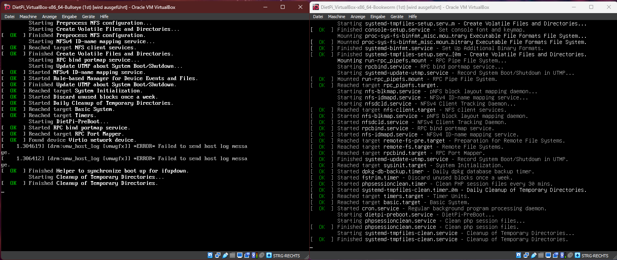This screenshot has height=260, width=617.
Task: Click 'Started phpsessionclean.timer' line in Bookworm
Action: [432, 184]
